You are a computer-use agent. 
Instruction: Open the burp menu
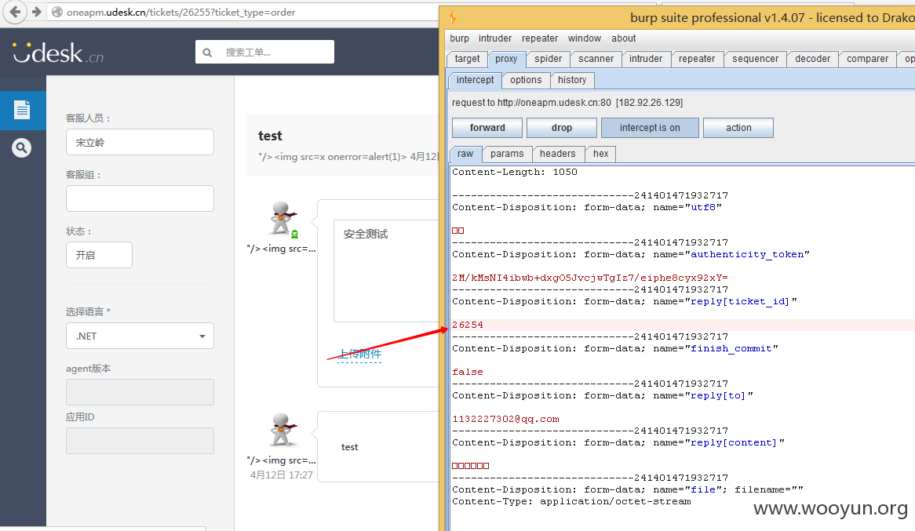459,38
